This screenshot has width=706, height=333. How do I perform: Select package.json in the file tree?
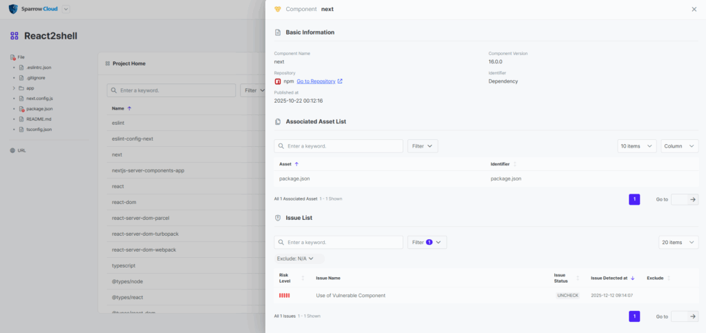tap(39, 109)
